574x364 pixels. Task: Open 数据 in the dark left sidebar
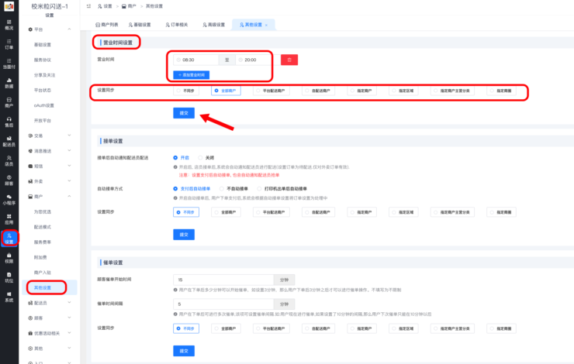point(9,82)
